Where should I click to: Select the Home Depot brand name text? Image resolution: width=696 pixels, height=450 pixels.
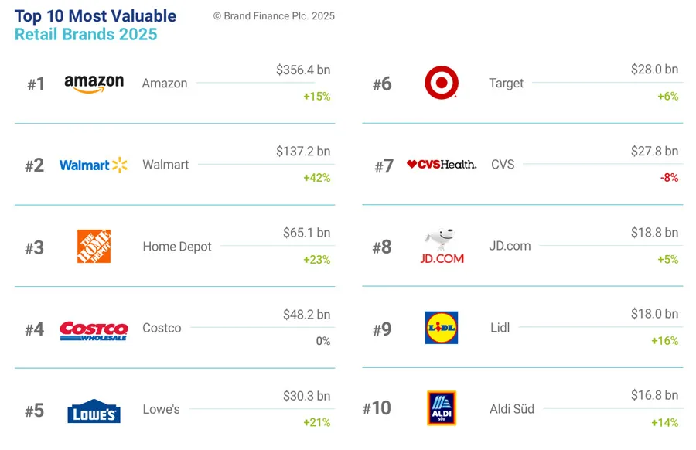tap(177, 247)
